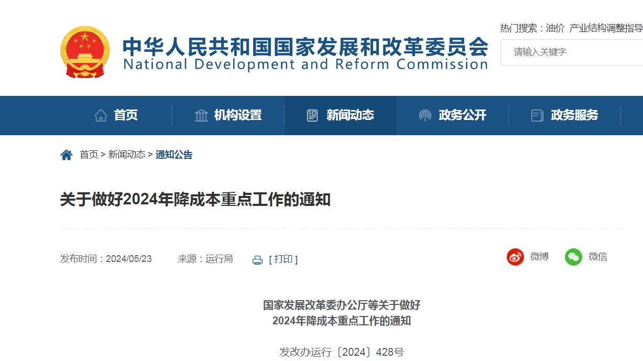Click the publish date 2024/05/23
Viewport: 643px width, 361px height.
click(129, 259)
